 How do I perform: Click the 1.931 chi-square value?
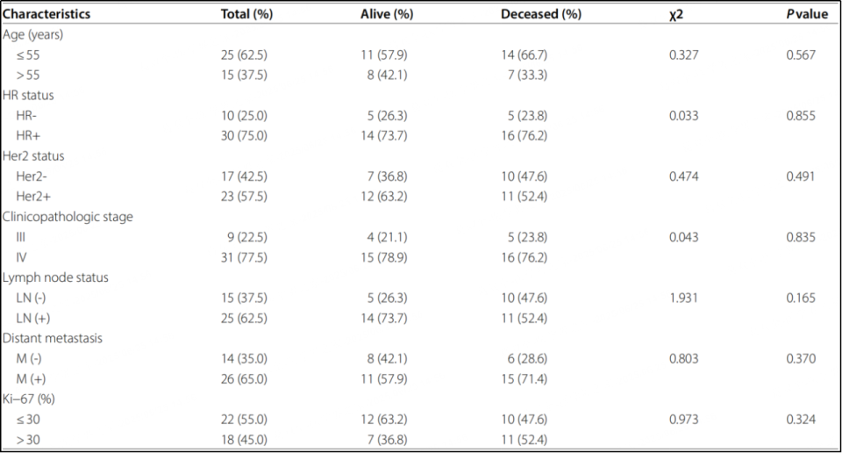point(682,298)
